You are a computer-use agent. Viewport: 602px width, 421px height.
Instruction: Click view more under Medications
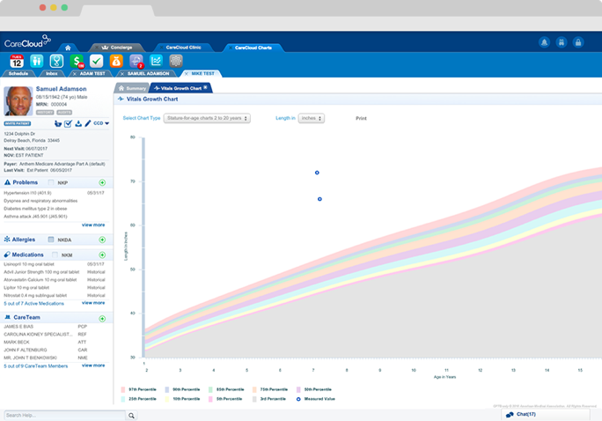(x=93, y=303)
